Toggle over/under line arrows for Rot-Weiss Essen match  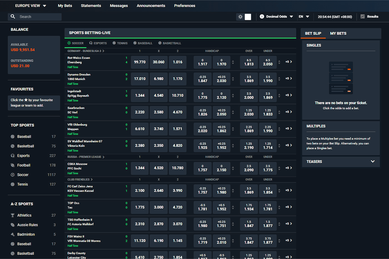(x=280, y=62)
